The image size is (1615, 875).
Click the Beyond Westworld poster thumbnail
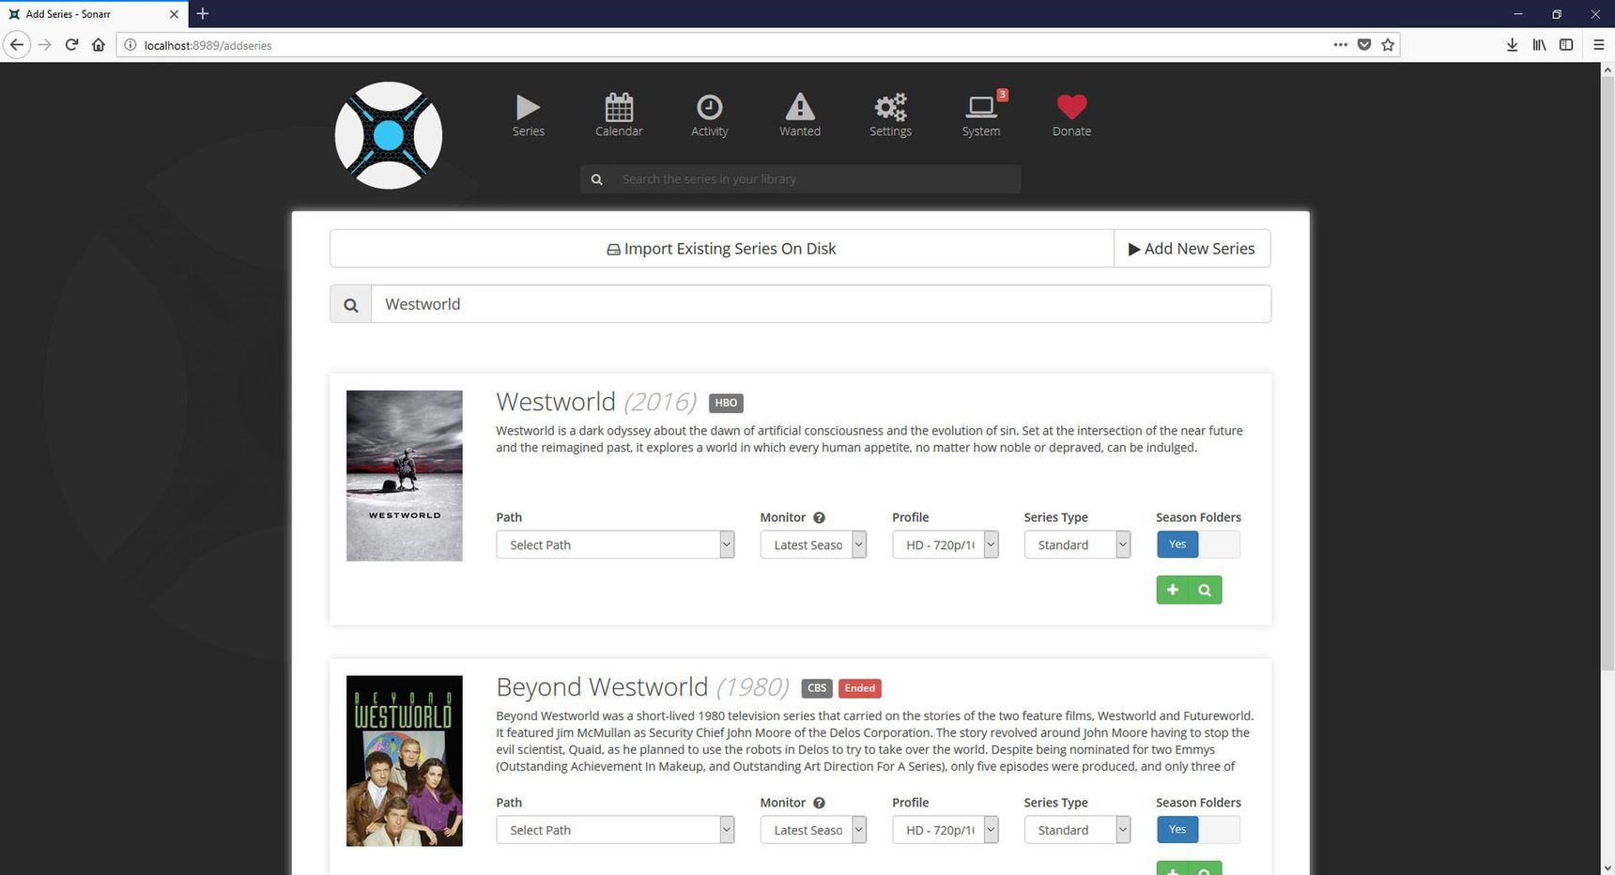(x=405, y=761)
